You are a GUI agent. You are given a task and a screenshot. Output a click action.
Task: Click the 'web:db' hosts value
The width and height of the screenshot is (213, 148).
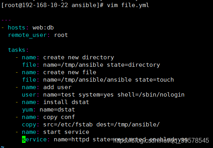pyautogui.click(x=43, y=27)
